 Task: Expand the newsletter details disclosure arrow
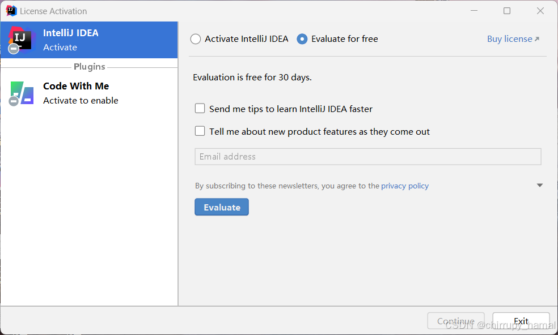pos(539,186)
